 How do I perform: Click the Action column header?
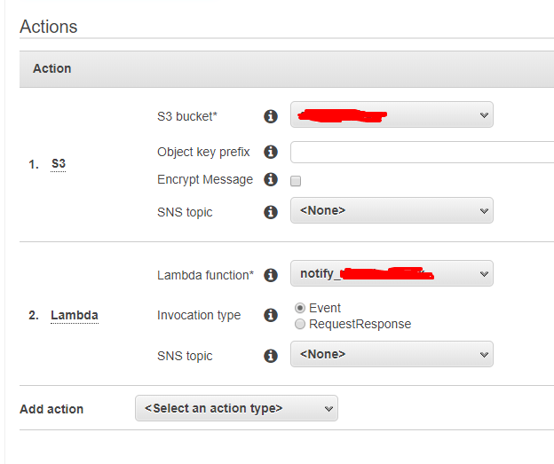[51, 68]
